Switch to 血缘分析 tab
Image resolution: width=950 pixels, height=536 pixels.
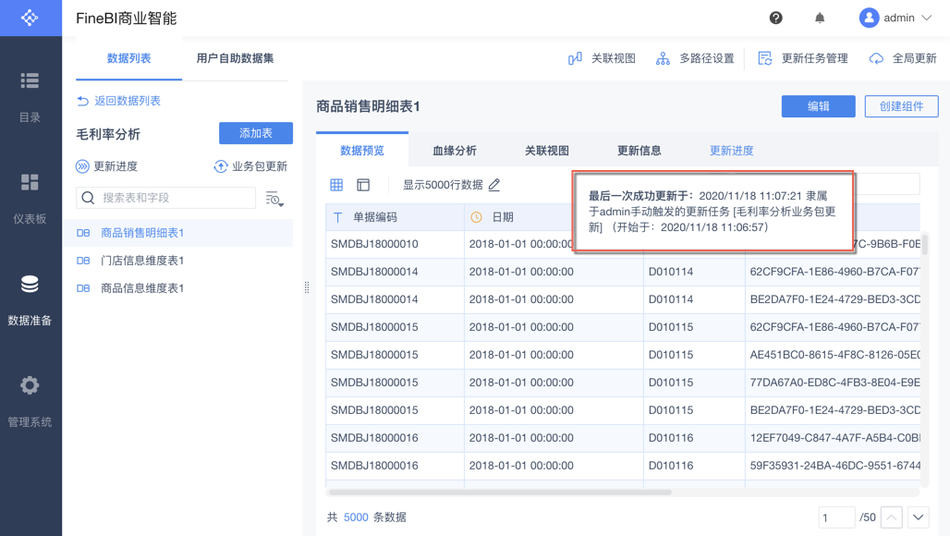[455, 151]
